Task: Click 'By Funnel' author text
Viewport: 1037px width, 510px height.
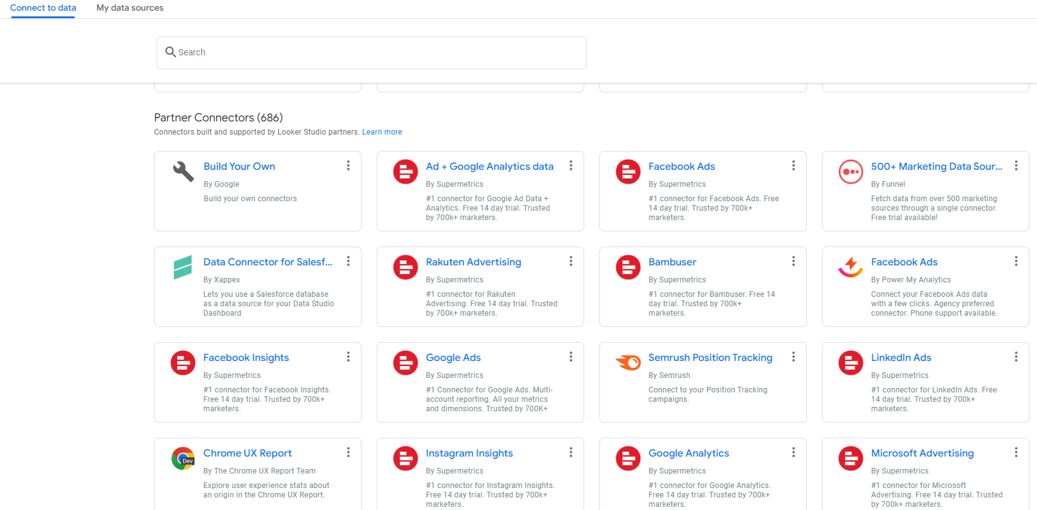Action: (888, 184)
